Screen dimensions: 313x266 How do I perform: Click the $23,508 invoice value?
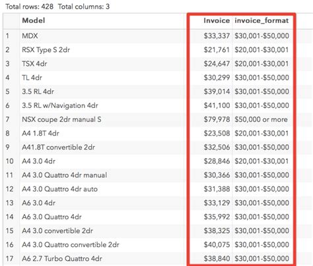(217, 133)
